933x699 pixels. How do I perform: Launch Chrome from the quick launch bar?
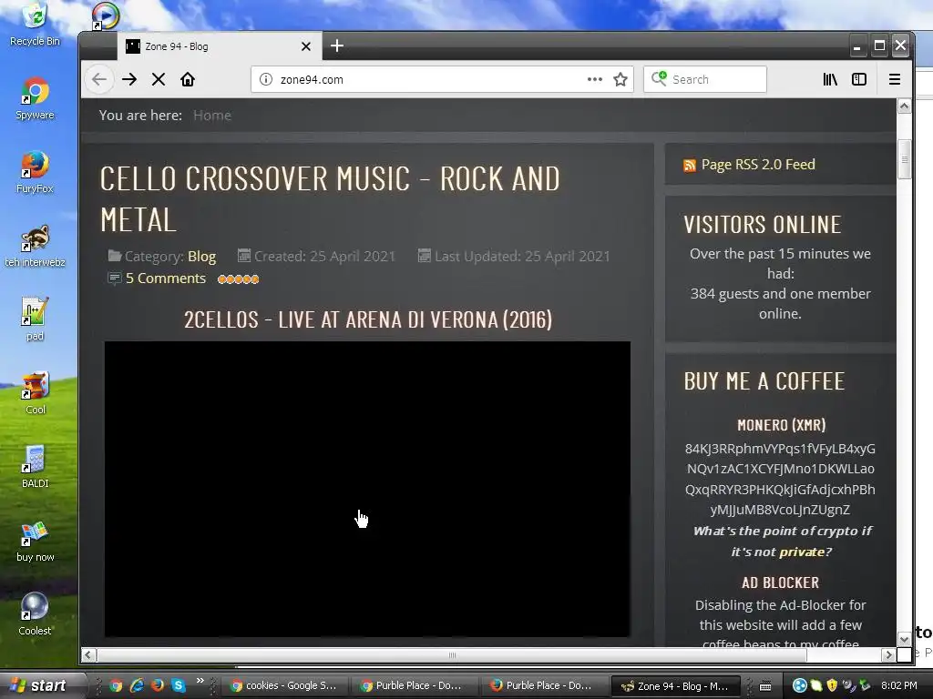116,685
